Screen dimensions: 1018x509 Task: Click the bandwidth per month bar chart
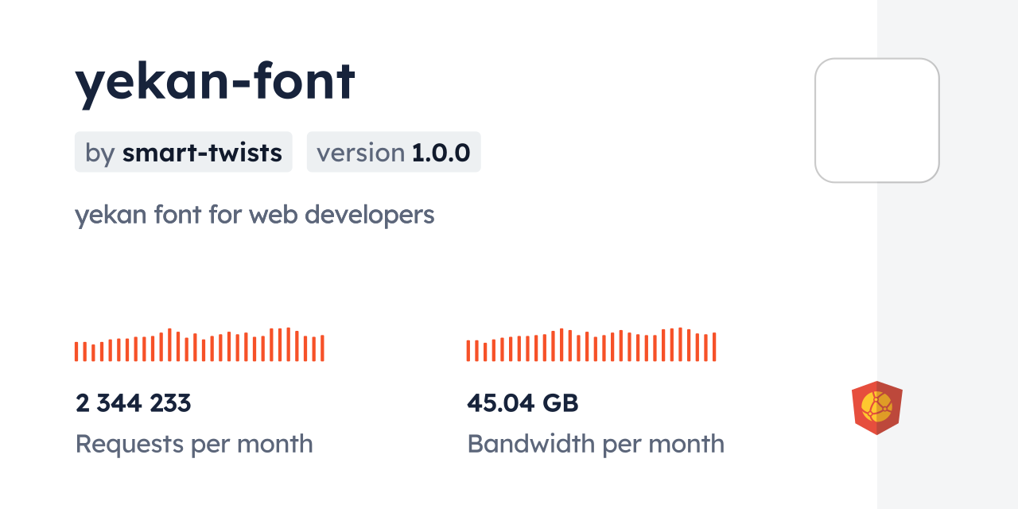point(591,345)
